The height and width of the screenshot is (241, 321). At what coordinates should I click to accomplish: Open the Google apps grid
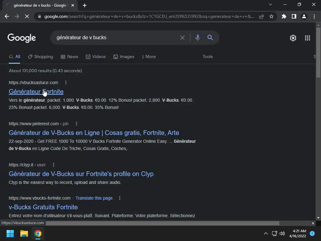[x=308, y=38]
